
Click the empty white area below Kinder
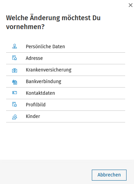tap(66, 141)
